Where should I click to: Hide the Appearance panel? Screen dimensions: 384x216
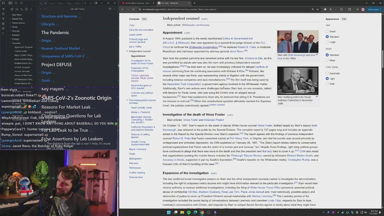click(344, 19)
